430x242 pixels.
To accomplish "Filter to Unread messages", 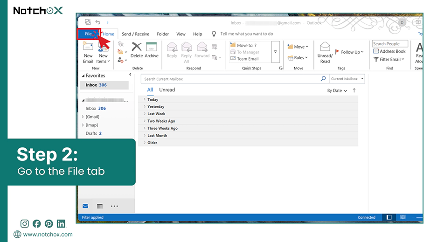I will 167,90.
